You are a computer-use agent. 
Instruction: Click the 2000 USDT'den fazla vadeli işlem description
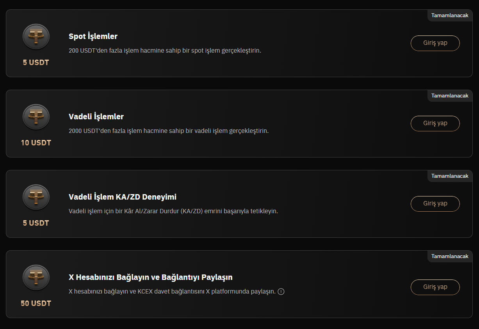(169, 131)
